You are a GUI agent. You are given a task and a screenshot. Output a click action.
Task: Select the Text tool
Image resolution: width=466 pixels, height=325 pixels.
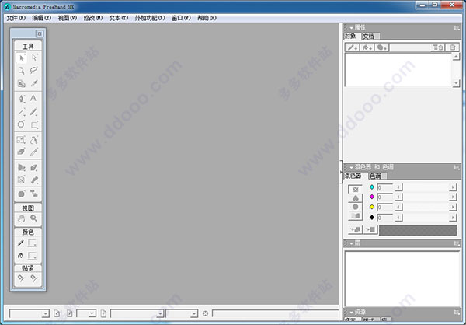coord(33,98)
